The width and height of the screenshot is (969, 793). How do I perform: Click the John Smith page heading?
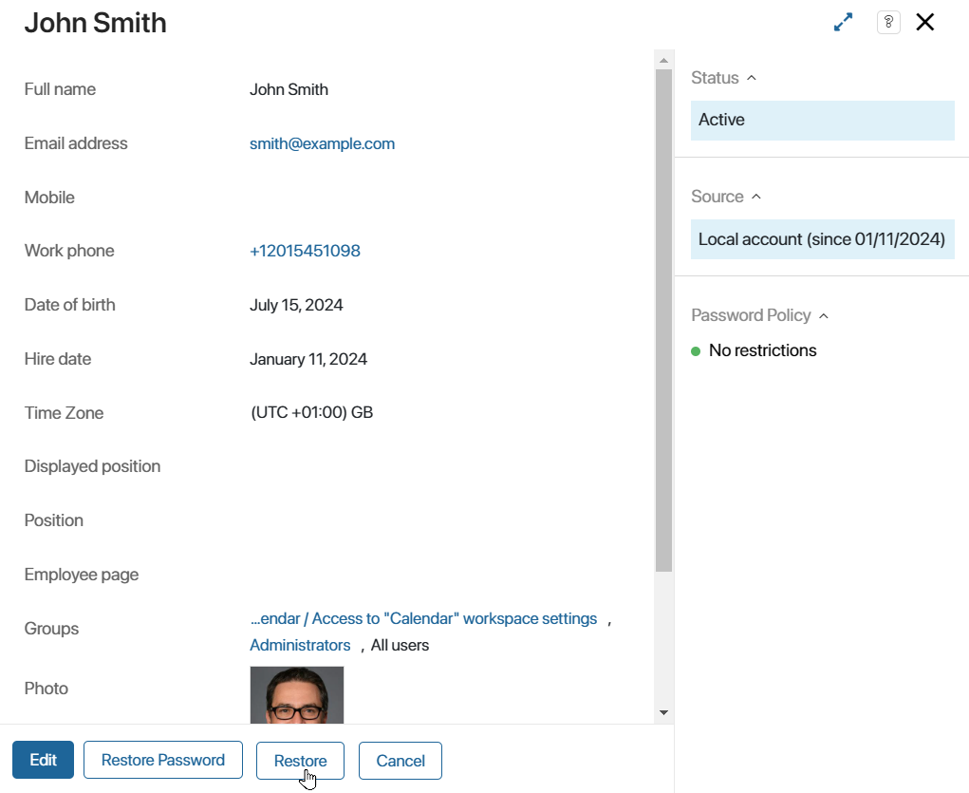(x=95, y=23)
